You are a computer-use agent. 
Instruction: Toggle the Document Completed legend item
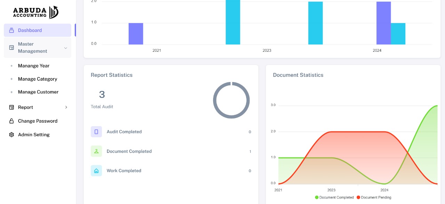pyautogui.click(x=334, y=197)
